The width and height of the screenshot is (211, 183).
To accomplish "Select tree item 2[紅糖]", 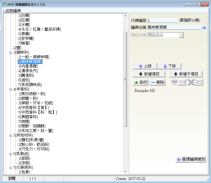I will coord(24,20).
